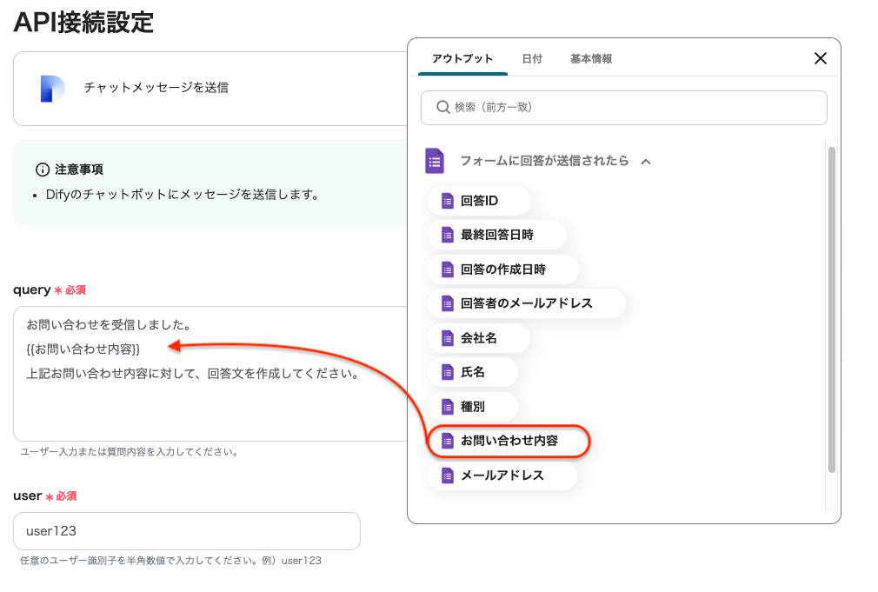
Task: Click the user field containing user123
Action: tap(186, 530)
